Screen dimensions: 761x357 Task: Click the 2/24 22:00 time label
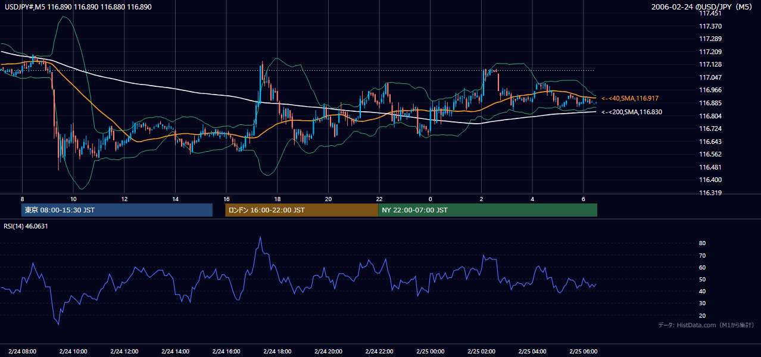coord(379,351)
